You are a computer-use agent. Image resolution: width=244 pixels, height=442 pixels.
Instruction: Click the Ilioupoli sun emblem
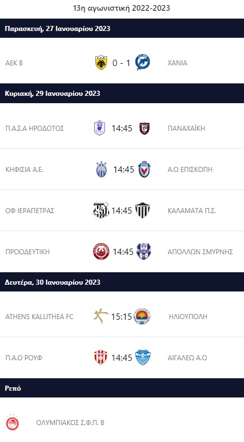[x=142, y=316]
